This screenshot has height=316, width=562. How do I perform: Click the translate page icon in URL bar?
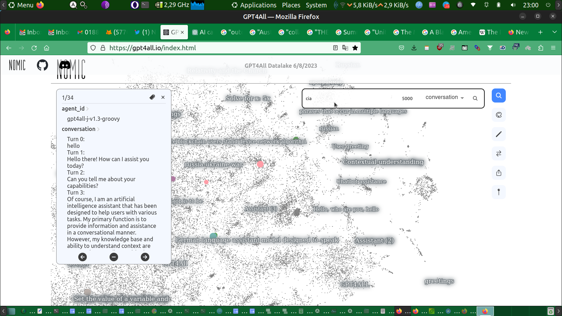pyautogui.click(x=345, y=48)
